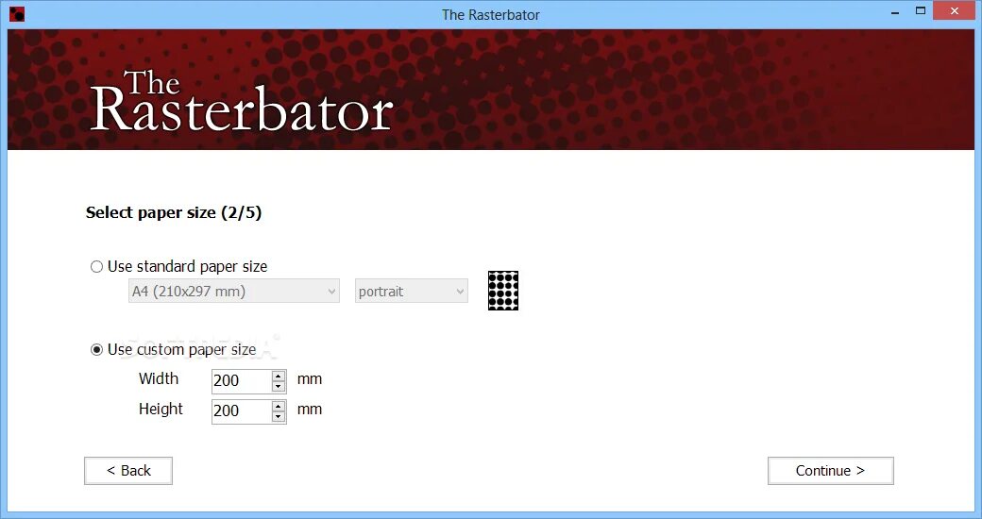Increase Height with the up arrow
Viewport: 982px width, 519px height.
[279, 406]
